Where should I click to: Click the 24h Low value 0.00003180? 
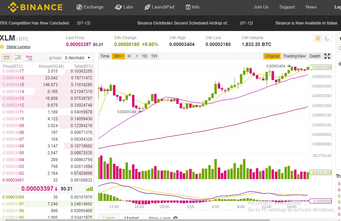218,44
